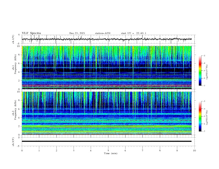Click the ch.1 colorbar "log(PSD)(V²/Hz)" label
This screenshot has width=219, height=169.
click(x=207, y=72)
